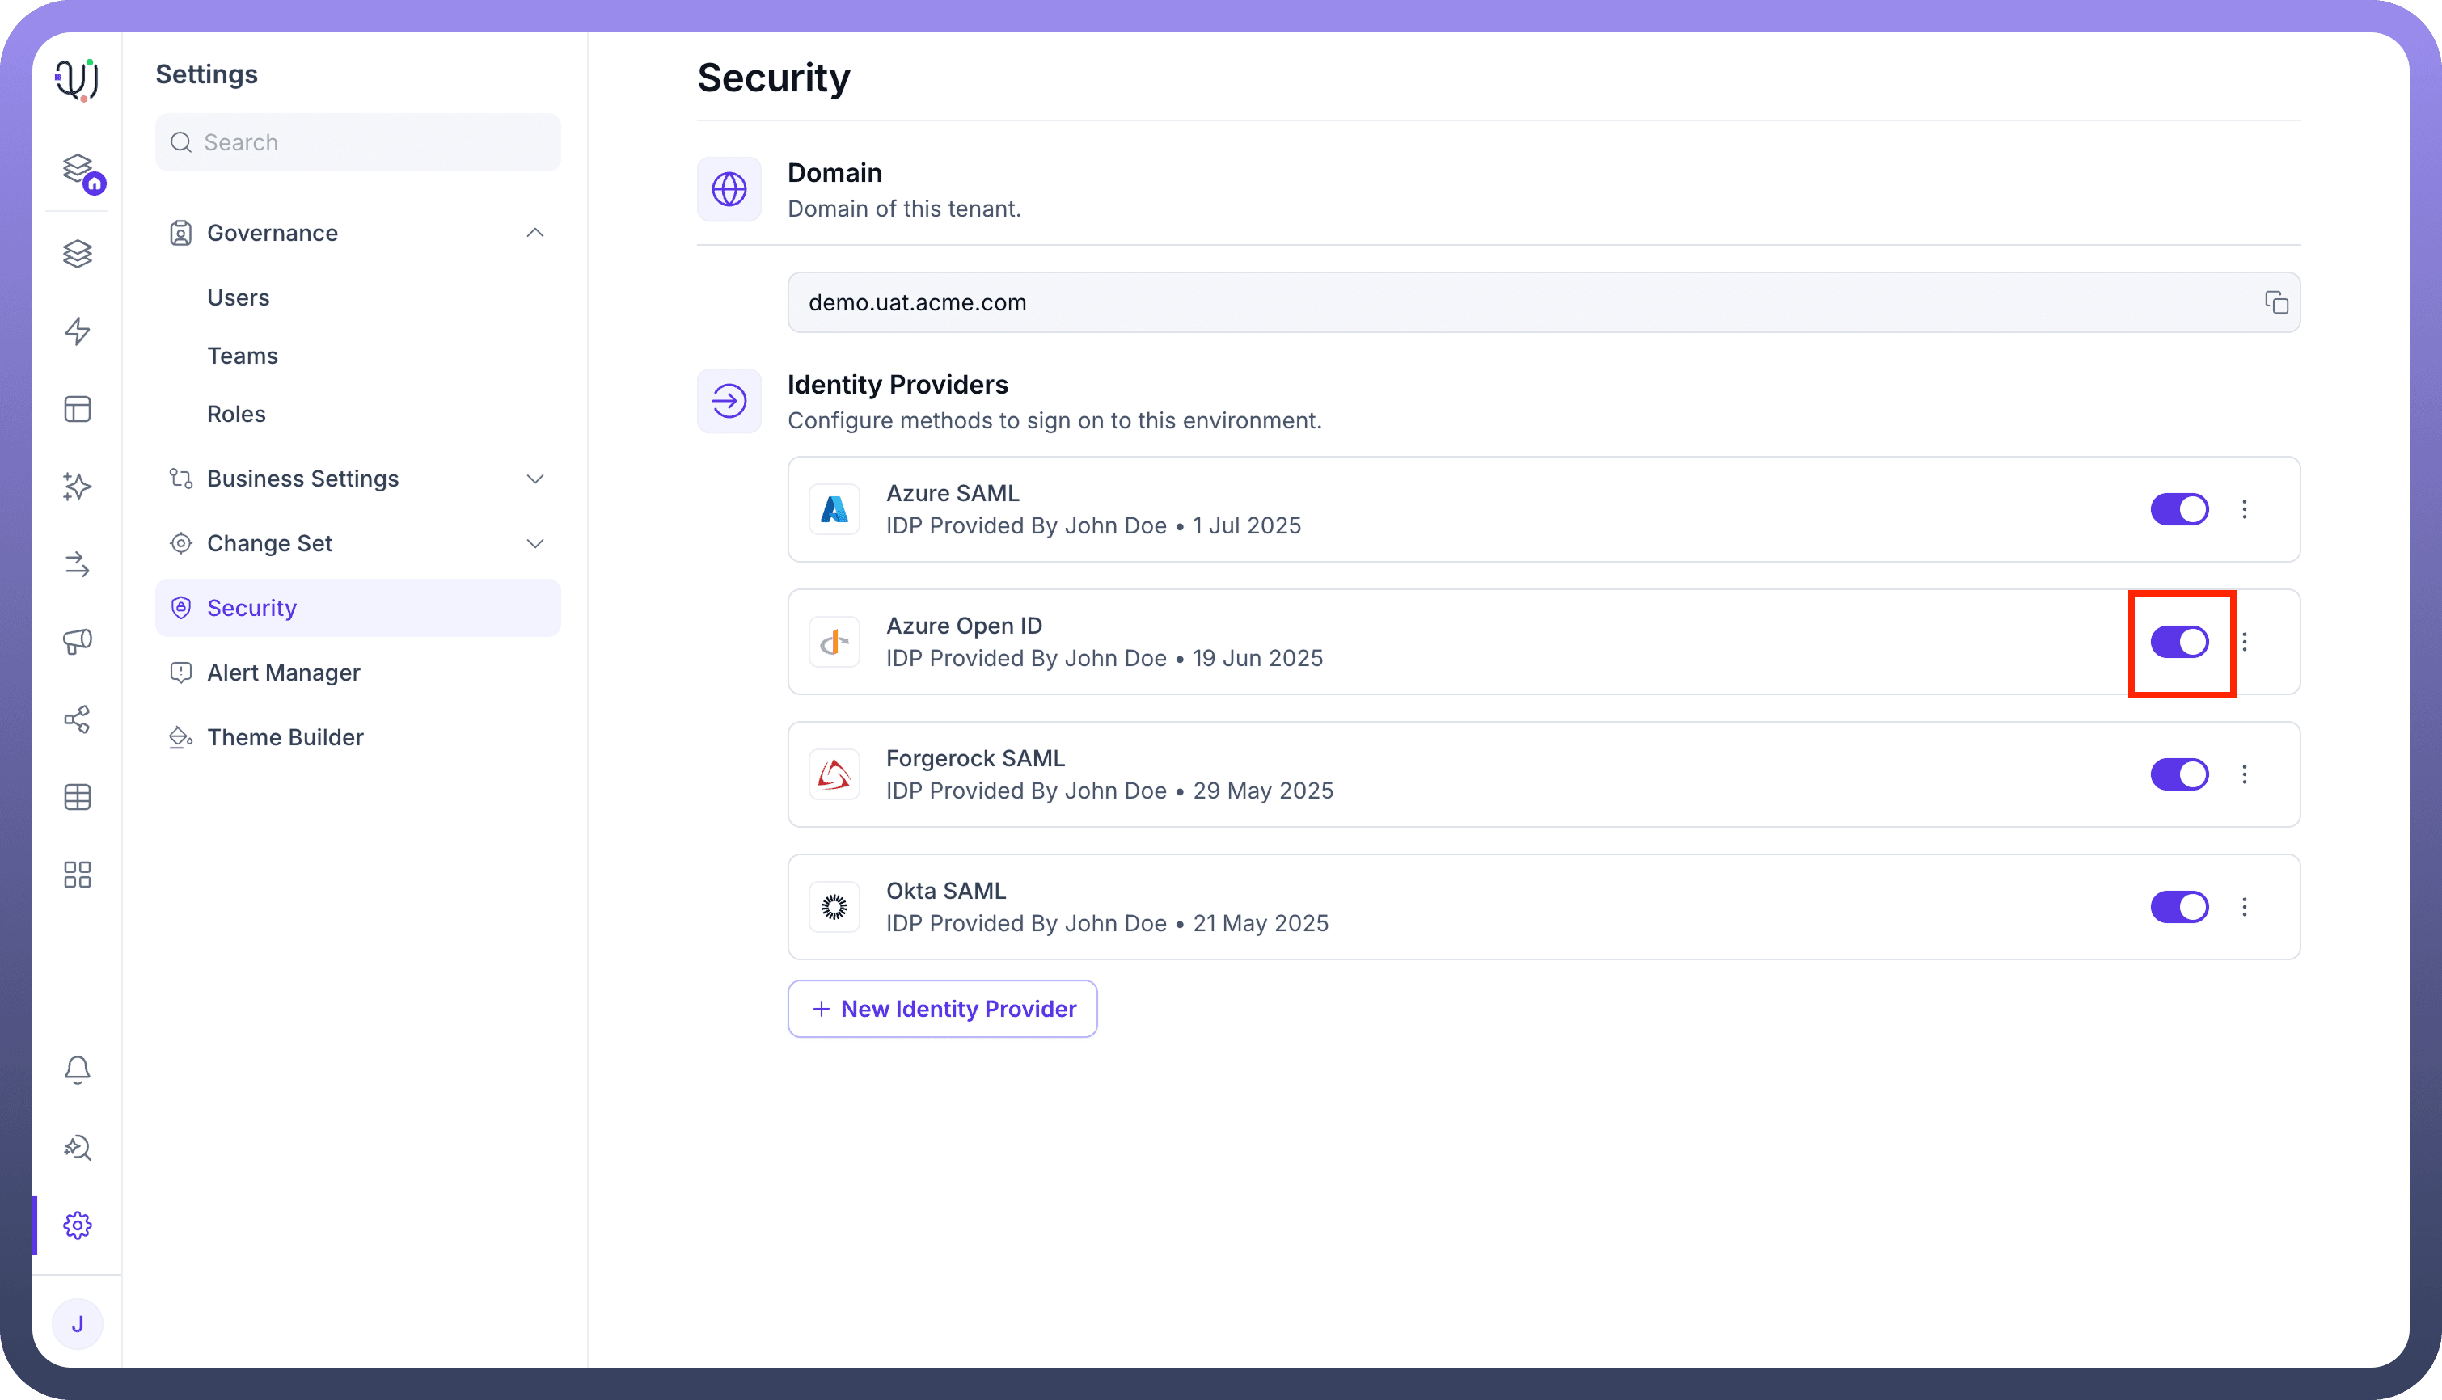Image resolution: width=2442 pixels, height=1400 pixels.
Task: Disable the Azure SAML provider toggle
Action: [x=2178, y=509]
